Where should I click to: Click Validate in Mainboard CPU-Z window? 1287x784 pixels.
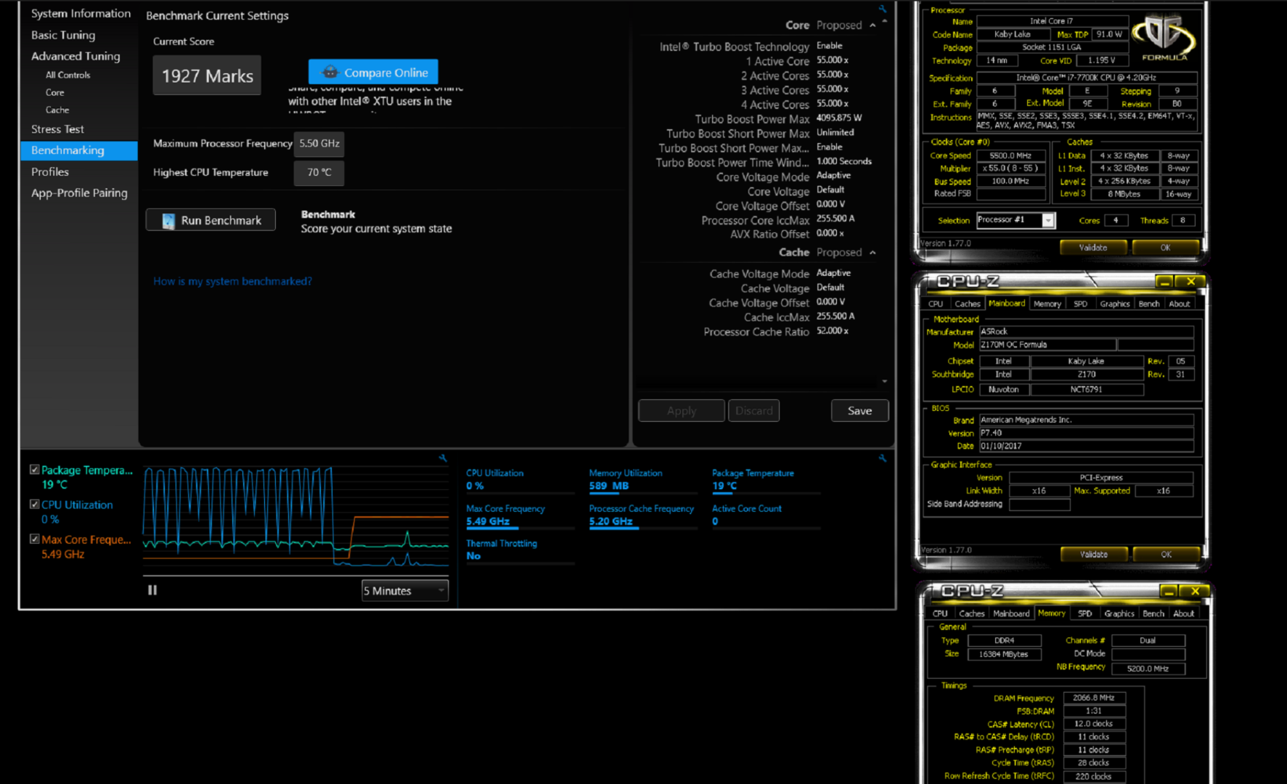tap(1093, 555)
